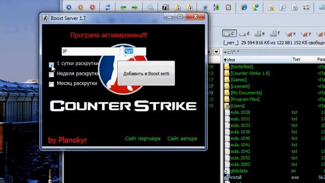325x183 pixels.
Task: Sort files by Имя column header
Action: coord(257,60)
